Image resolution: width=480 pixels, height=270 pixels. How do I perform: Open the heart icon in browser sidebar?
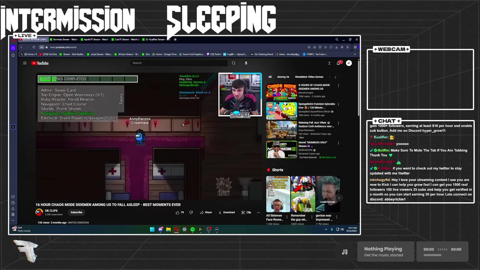[x=13, y=197]
